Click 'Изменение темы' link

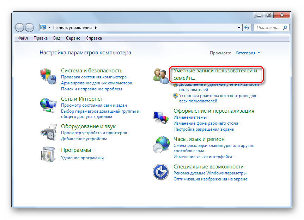pos(190,117)
